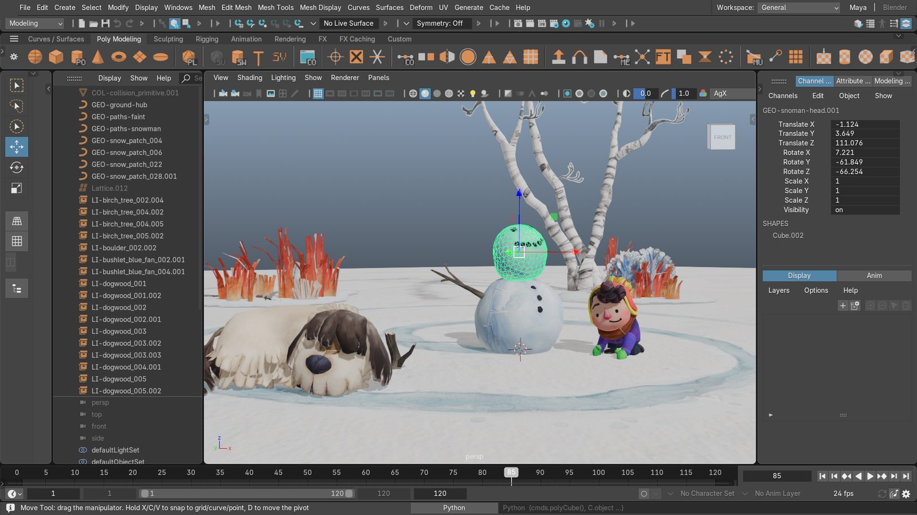Click play forwards button
Screen dimensions: 917x515
pos(870,476)
